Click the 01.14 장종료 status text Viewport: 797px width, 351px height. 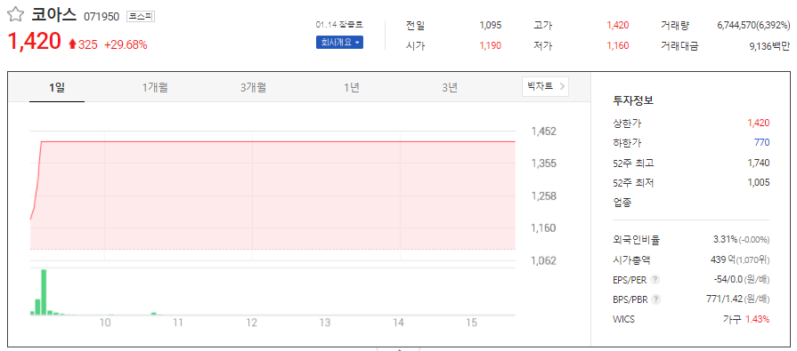pos(339,25)
